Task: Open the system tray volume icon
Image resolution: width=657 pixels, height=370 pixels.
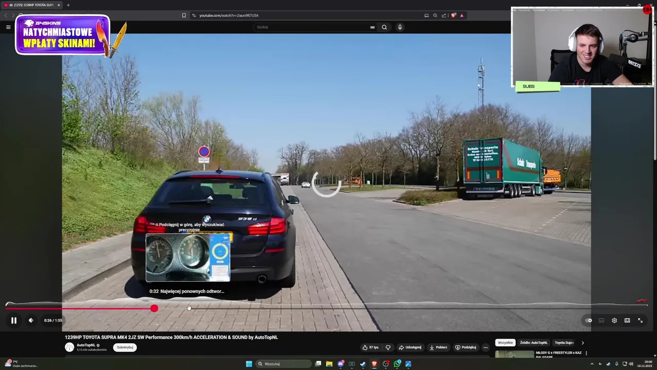Action: tap(631, 364)
